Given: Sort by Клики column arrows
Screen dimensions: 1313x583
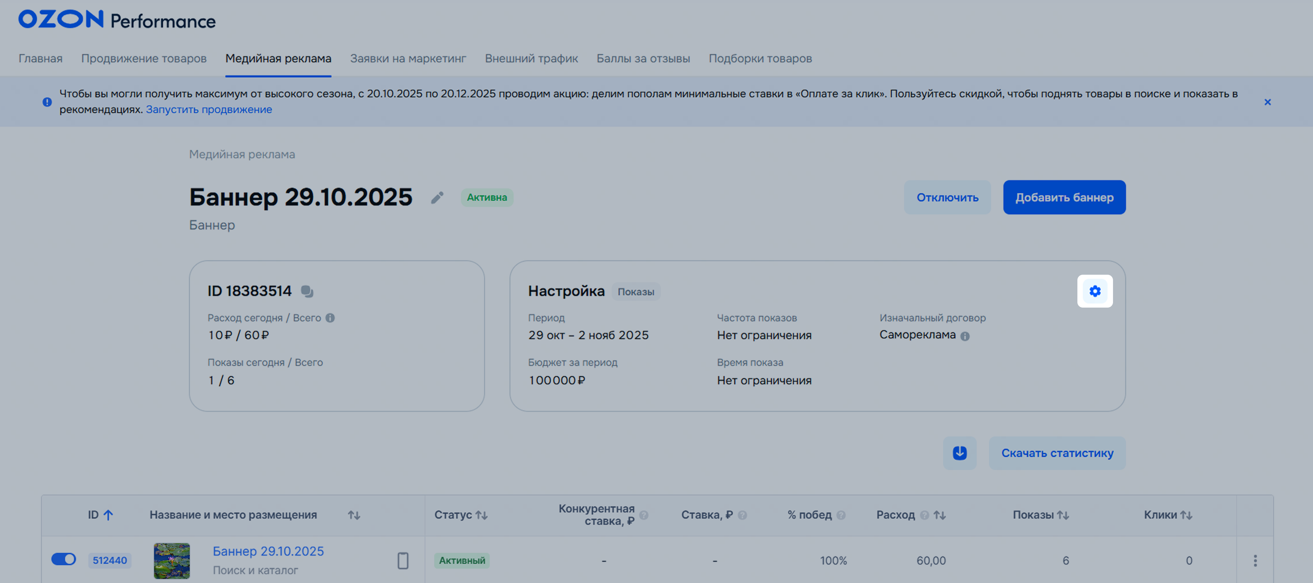Looking at the screenshot, I should coord(1186,515).
